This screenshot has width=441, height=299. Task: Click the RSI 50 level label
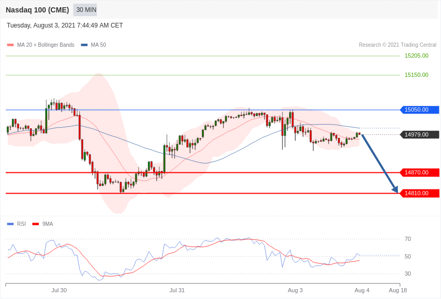(x=407, y=256)
